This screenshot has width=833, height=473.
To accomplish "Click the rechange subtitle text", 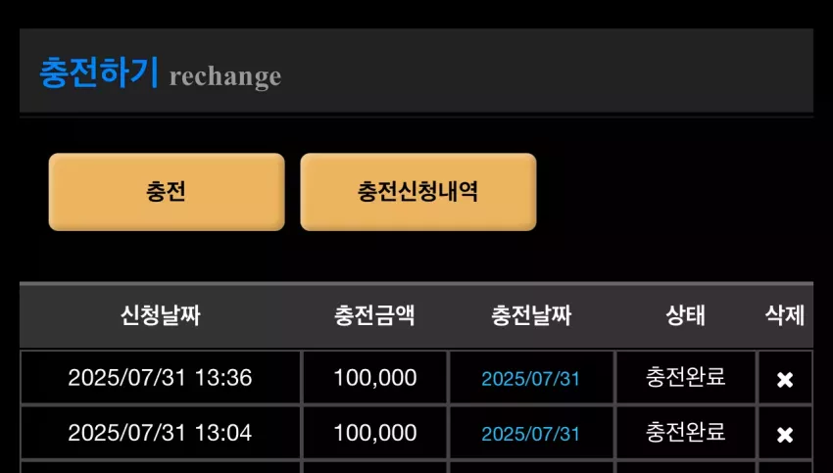I will (x=225, y=77).
